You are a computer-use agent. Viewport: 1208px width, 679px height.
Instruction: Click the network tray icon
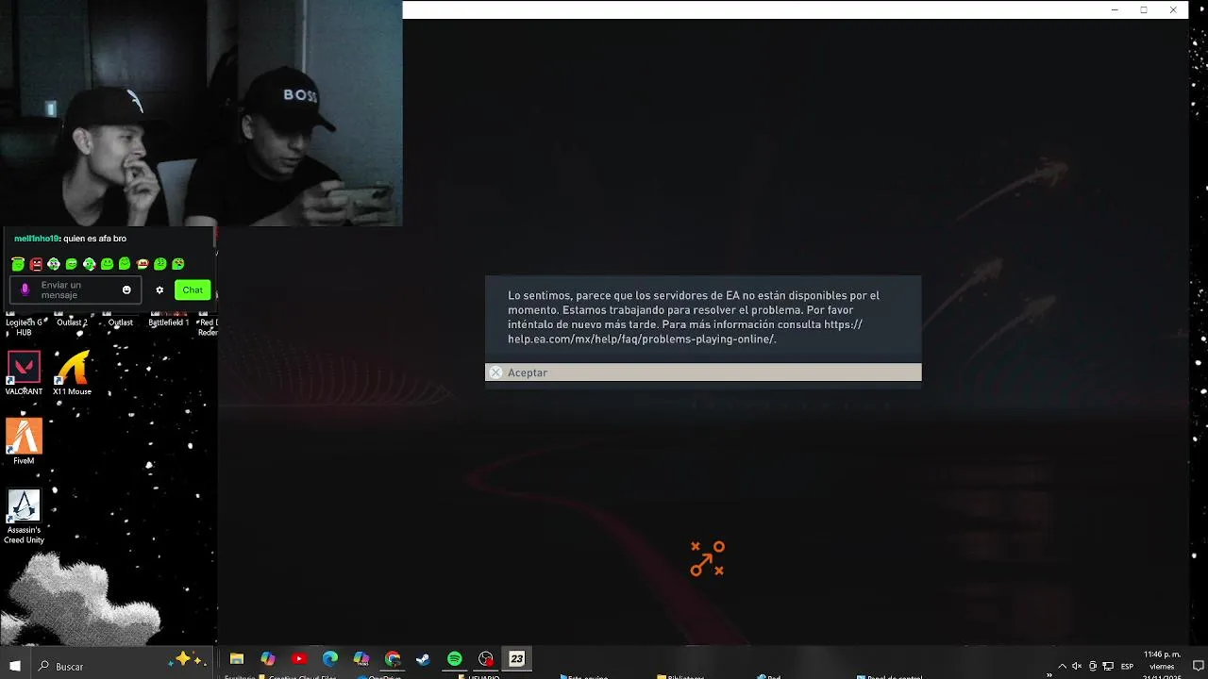coord(1108,666)
